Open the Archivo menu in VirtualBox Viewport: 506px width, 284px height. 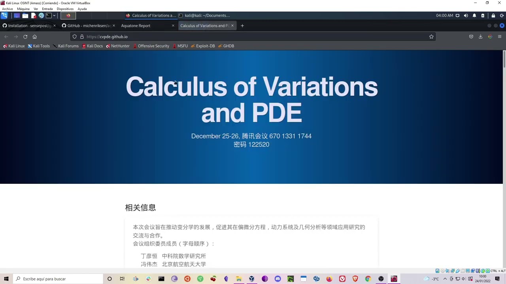tap(8, 9)
